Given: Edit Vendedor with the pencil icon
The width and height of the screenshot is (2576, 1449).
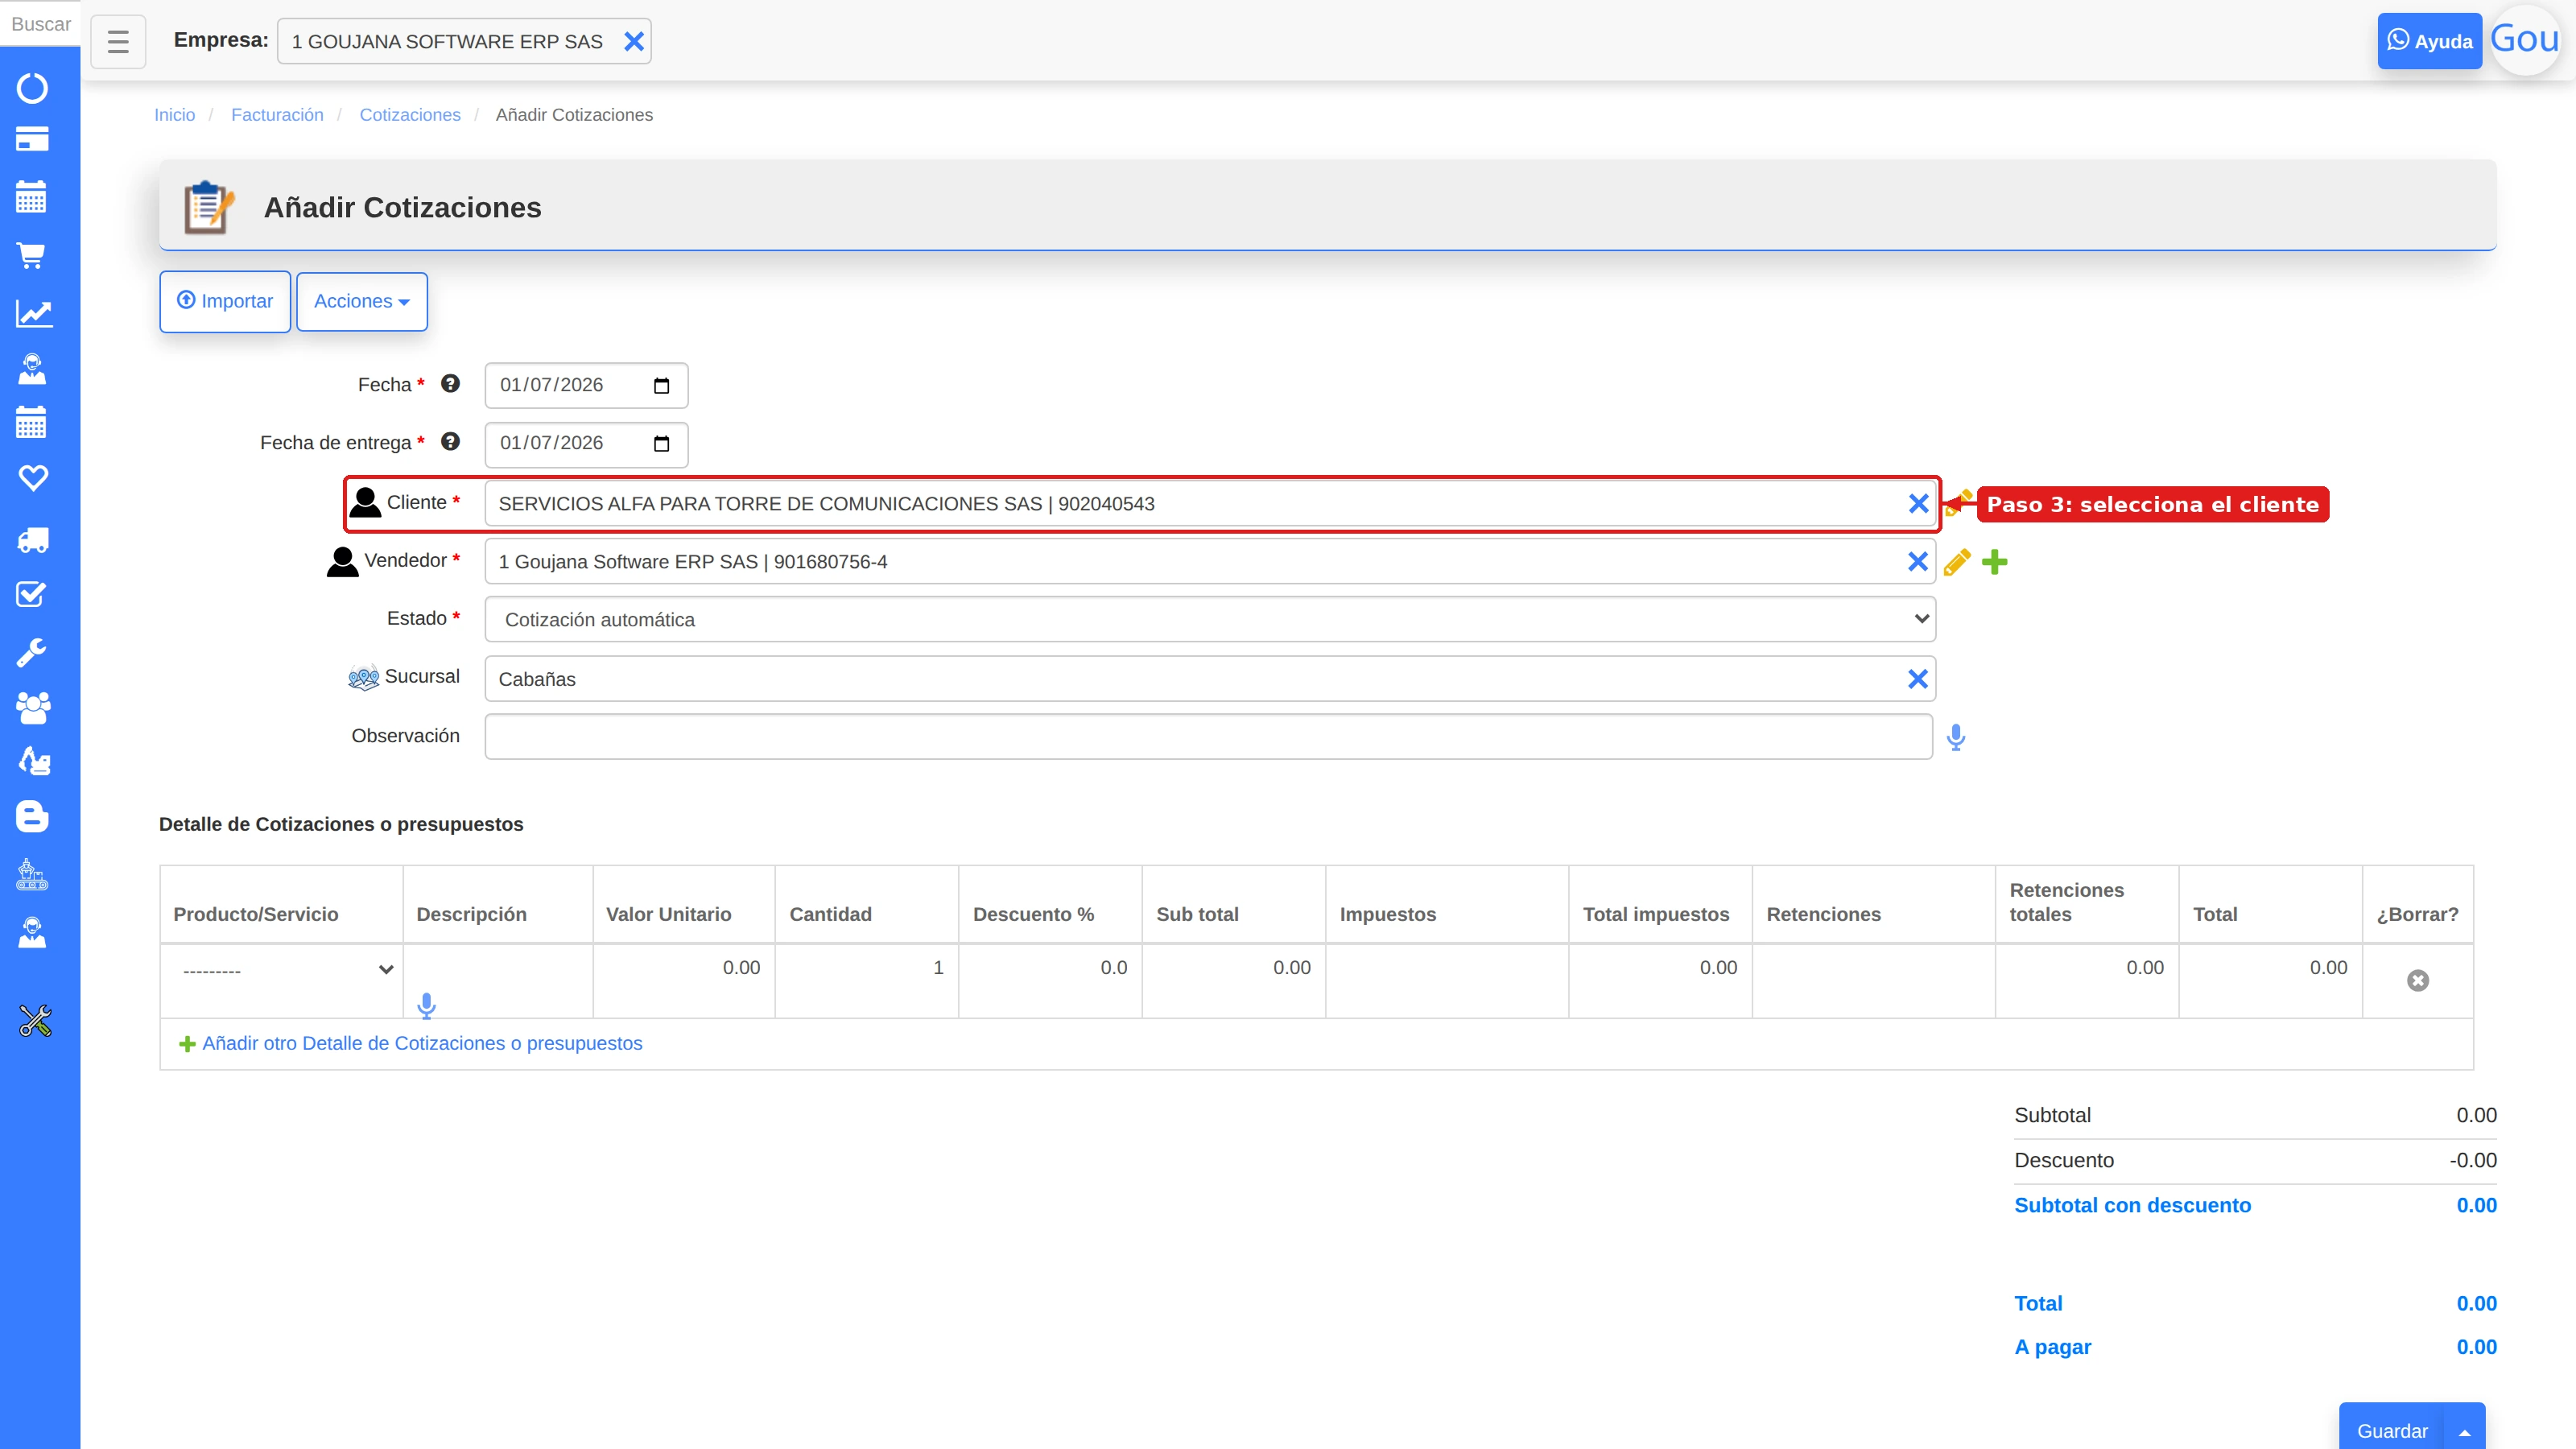Looking at the screenshot, I should click(x=1957, y=562).
